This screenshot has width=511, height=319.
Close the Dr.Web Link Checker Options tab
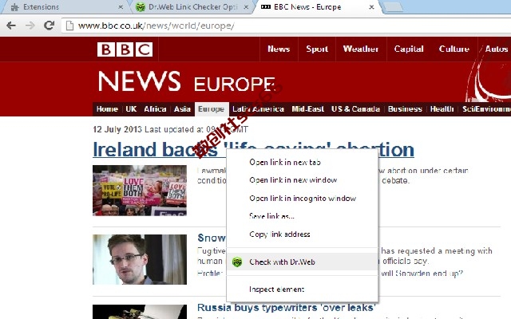(x=246, y=7)
